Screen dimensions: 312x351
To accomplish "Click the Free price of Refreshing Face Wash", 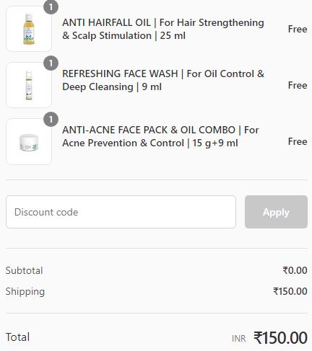I will coord(298,85).
